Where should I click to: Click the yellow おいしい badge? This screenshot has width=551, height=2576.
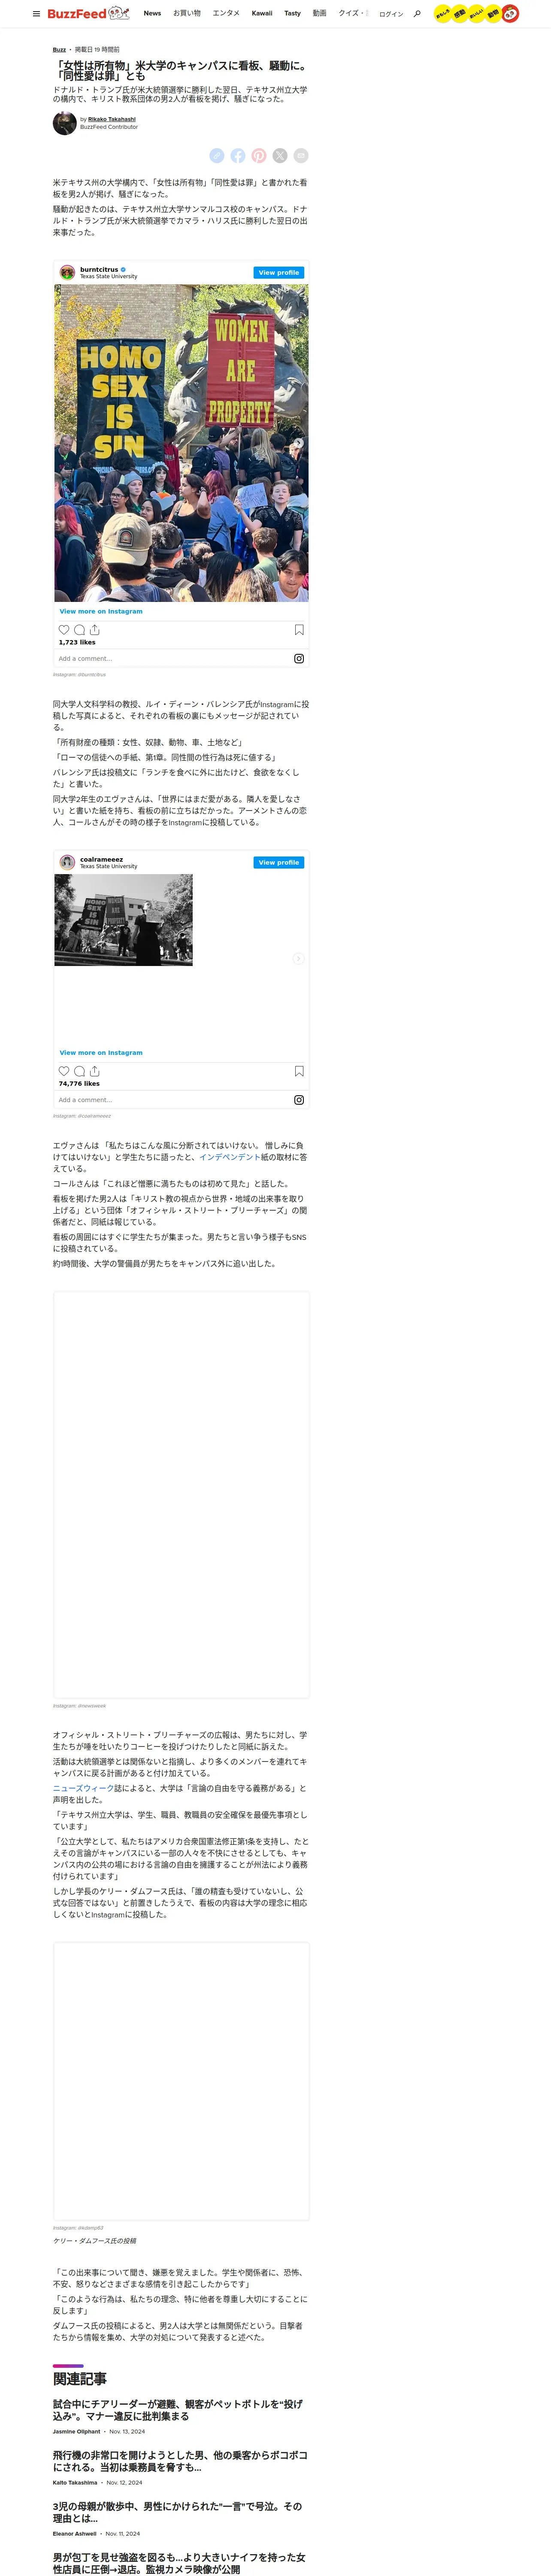[477, 14]
